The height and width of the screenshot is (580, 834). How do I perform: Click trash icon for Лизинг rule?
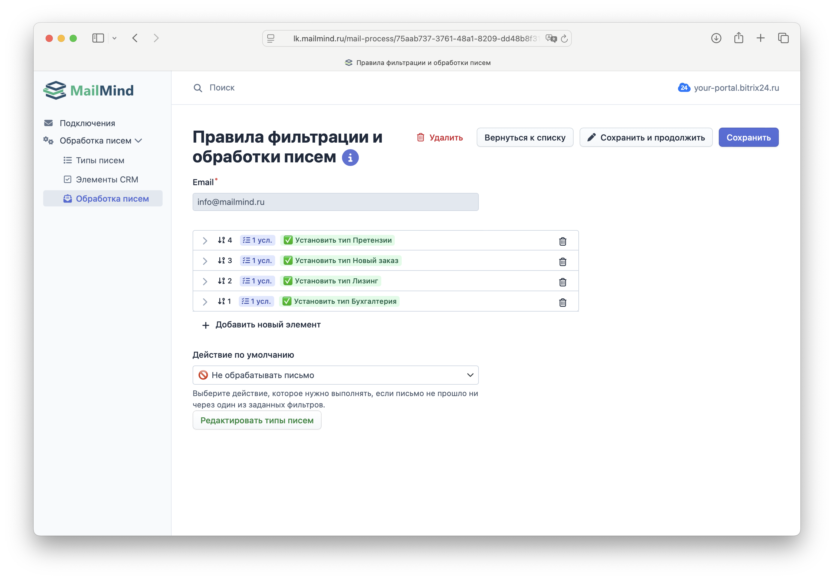[x=562, y=282]
